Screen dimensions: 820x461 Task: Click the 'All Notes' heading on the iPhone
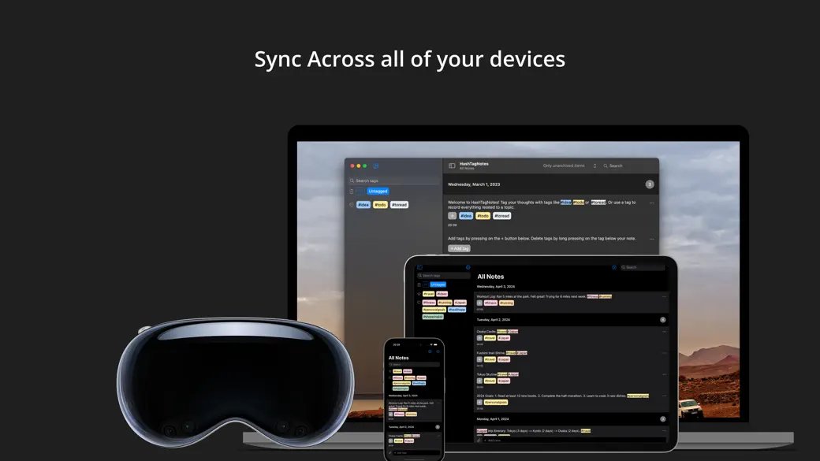(398, 358)
